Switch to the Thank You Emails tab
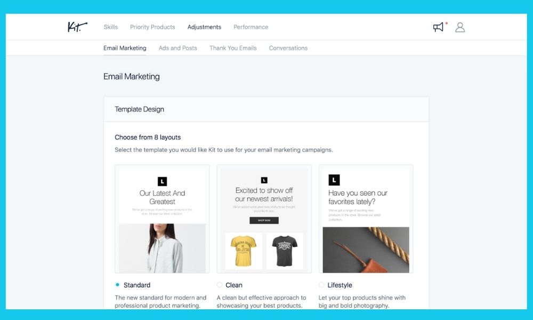The image size is (533, 320). [233, 48]
